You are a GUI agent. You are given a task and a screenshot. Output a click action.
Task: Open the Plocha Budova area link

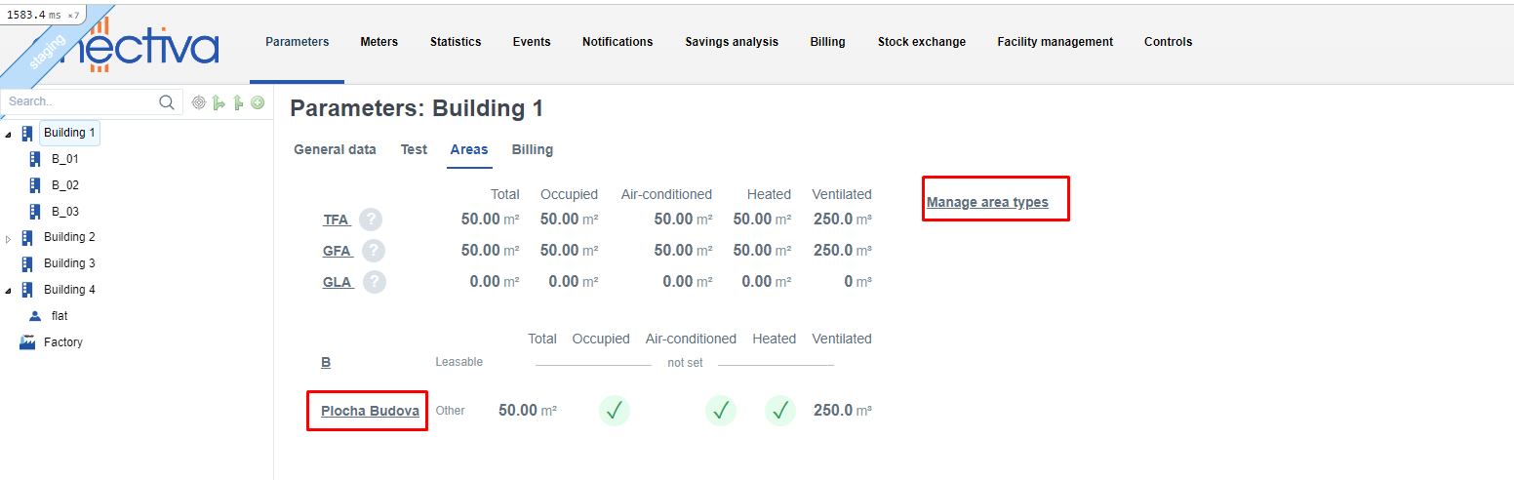point(370,411)
